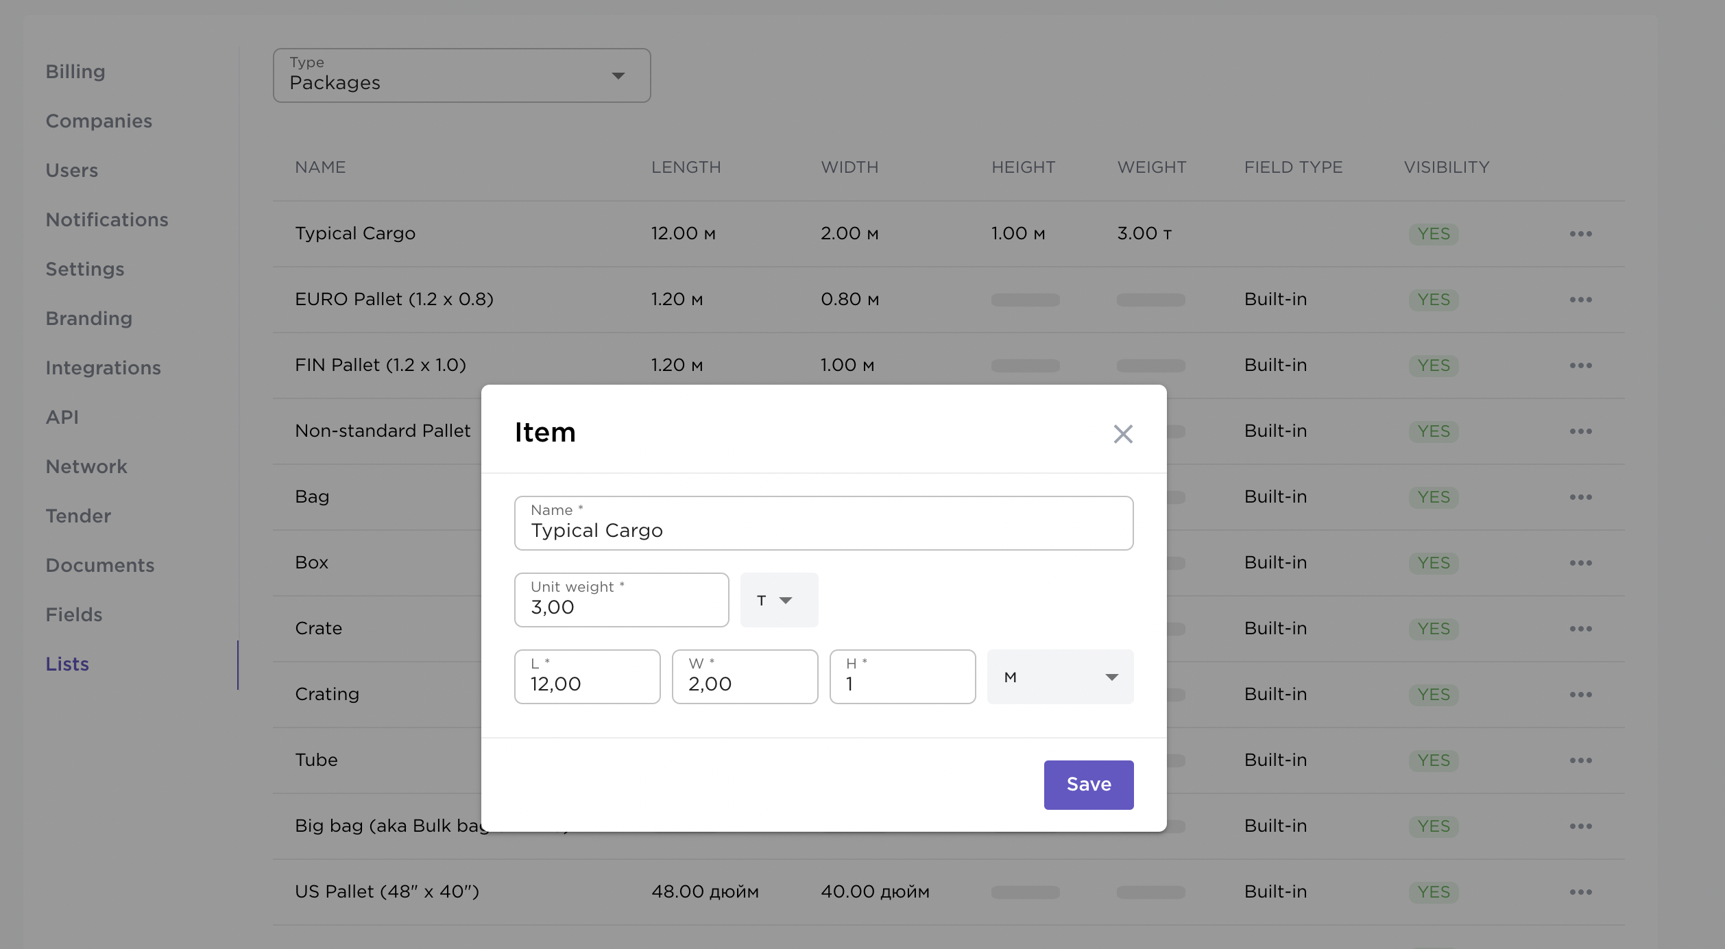The width and height of the screenshot is (1725, 949).
Task: Save the item changes
Action: click(x=1088, y=784)
